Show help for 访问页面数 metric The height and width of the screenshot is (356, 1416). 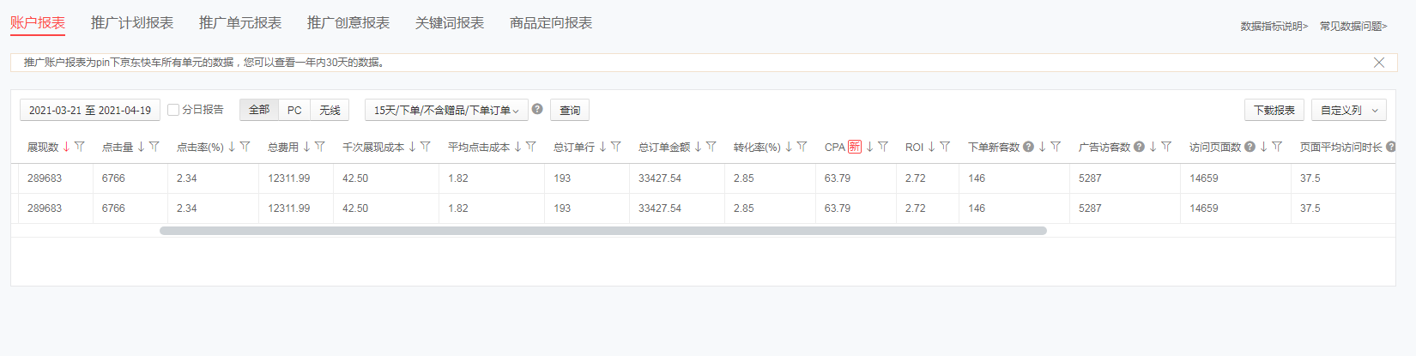[x=1250, y=147]
